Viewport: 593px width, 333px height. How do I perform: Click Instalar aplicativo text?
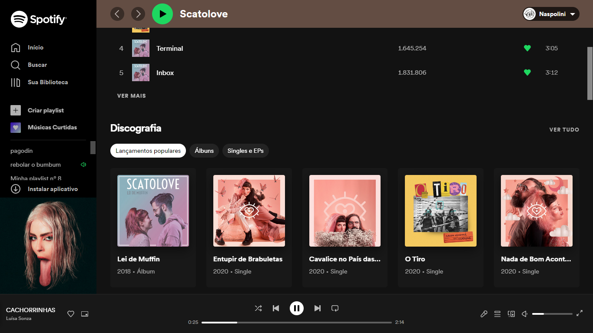point(53,189)
